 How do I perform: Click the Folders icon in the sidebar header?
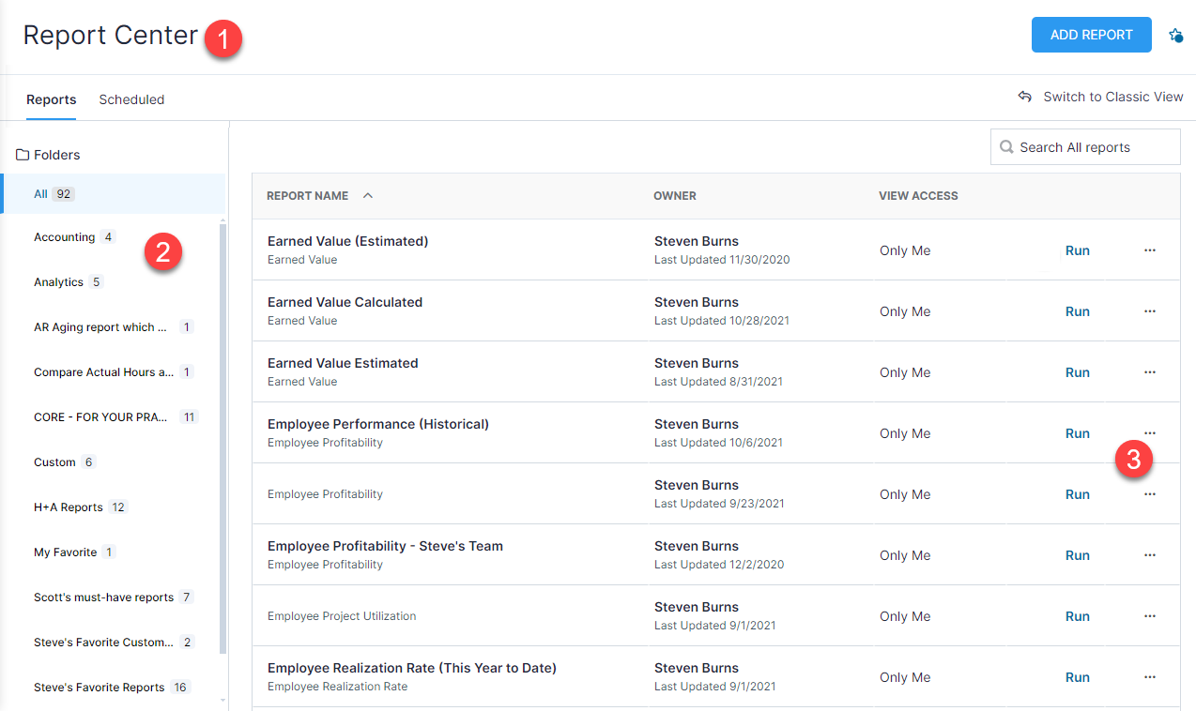[x=23, y=155]
